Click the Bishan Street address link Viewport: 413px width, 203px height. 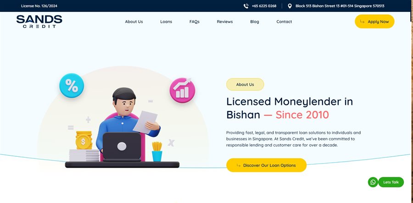[340, 6]
